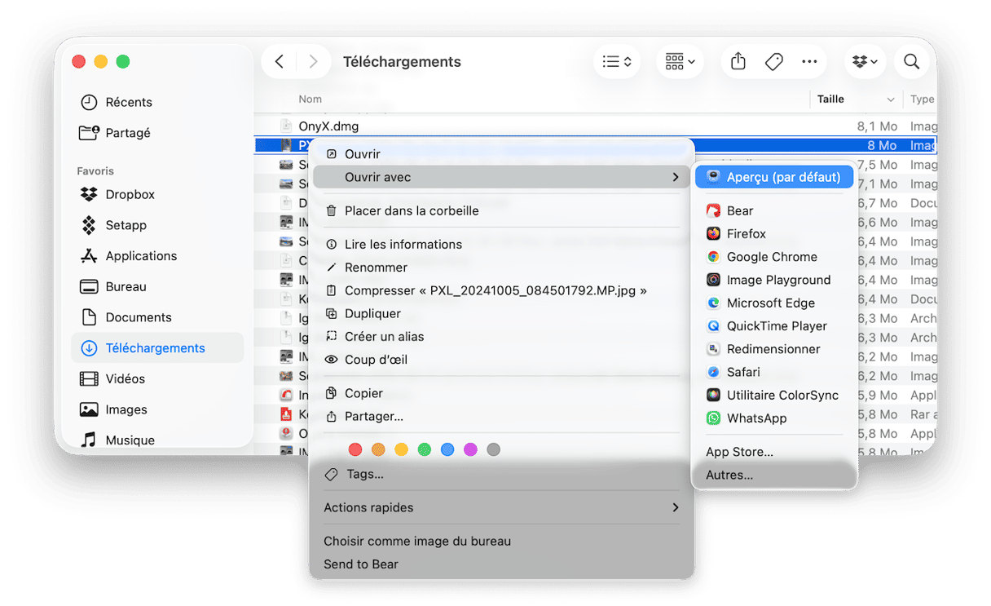Choose Copier in the context menu

(501, 393)
